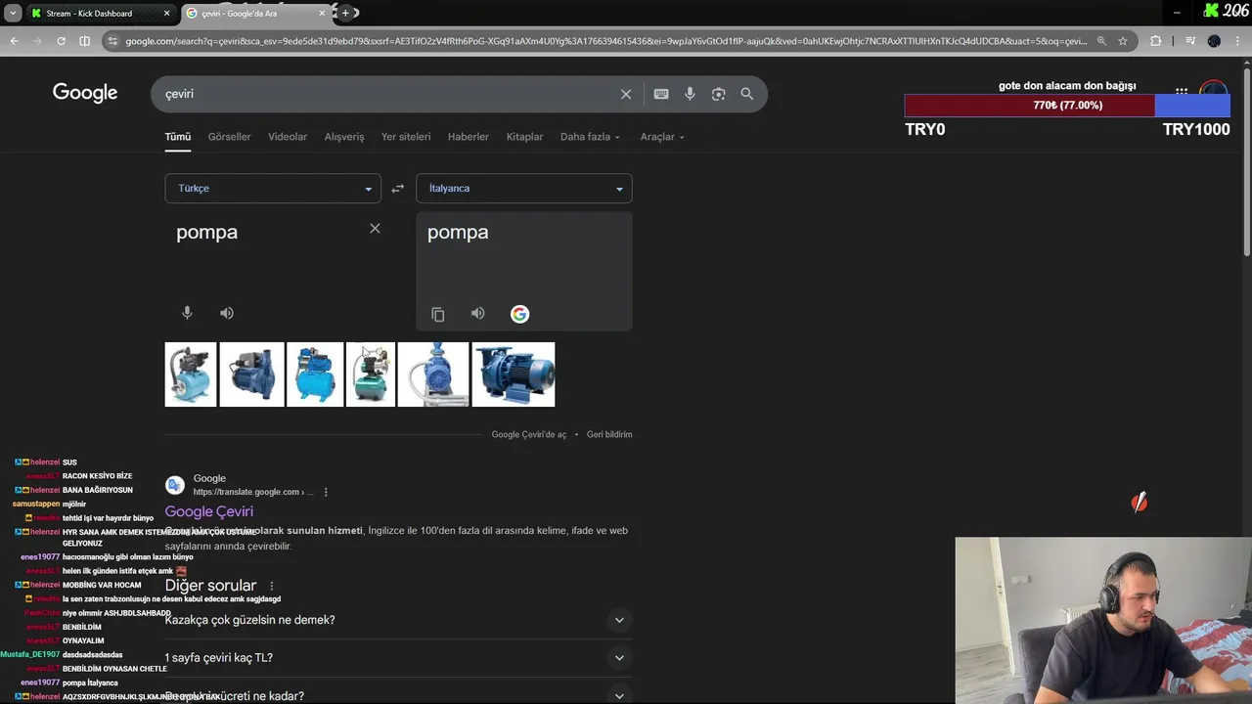Switch to the Yer siteleri tab
Screen dimensions: 1252x704
(x=406, y=137)
